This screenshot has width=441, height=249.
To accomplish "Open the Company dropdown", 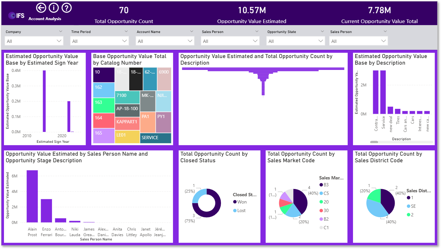I will coord(34,41).
